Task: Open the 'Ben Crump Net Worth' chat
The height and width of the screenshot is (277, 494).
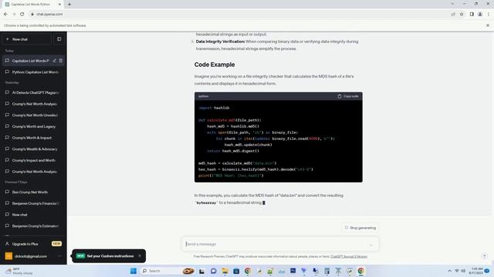Action: (x=33, y=192)
